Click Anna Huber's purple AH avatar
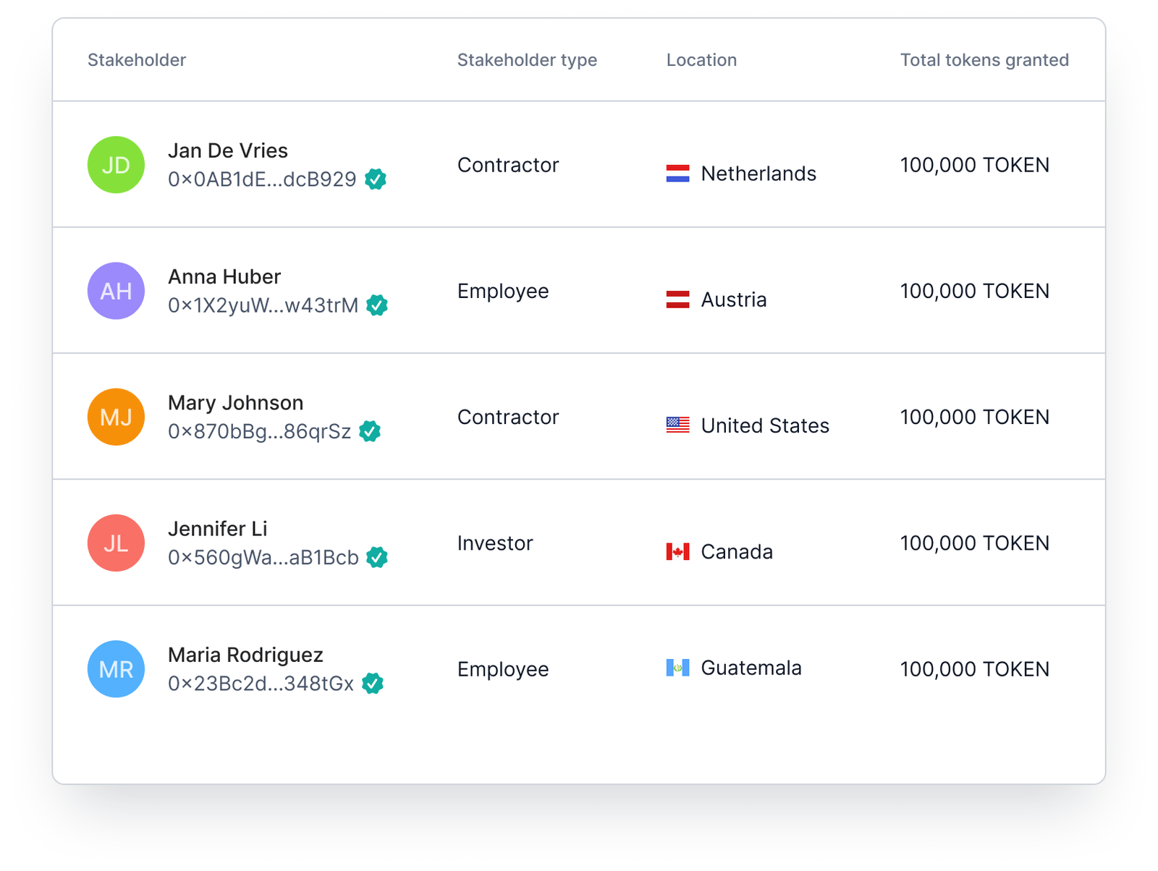 pyautogui.click(x=116, y=291)
